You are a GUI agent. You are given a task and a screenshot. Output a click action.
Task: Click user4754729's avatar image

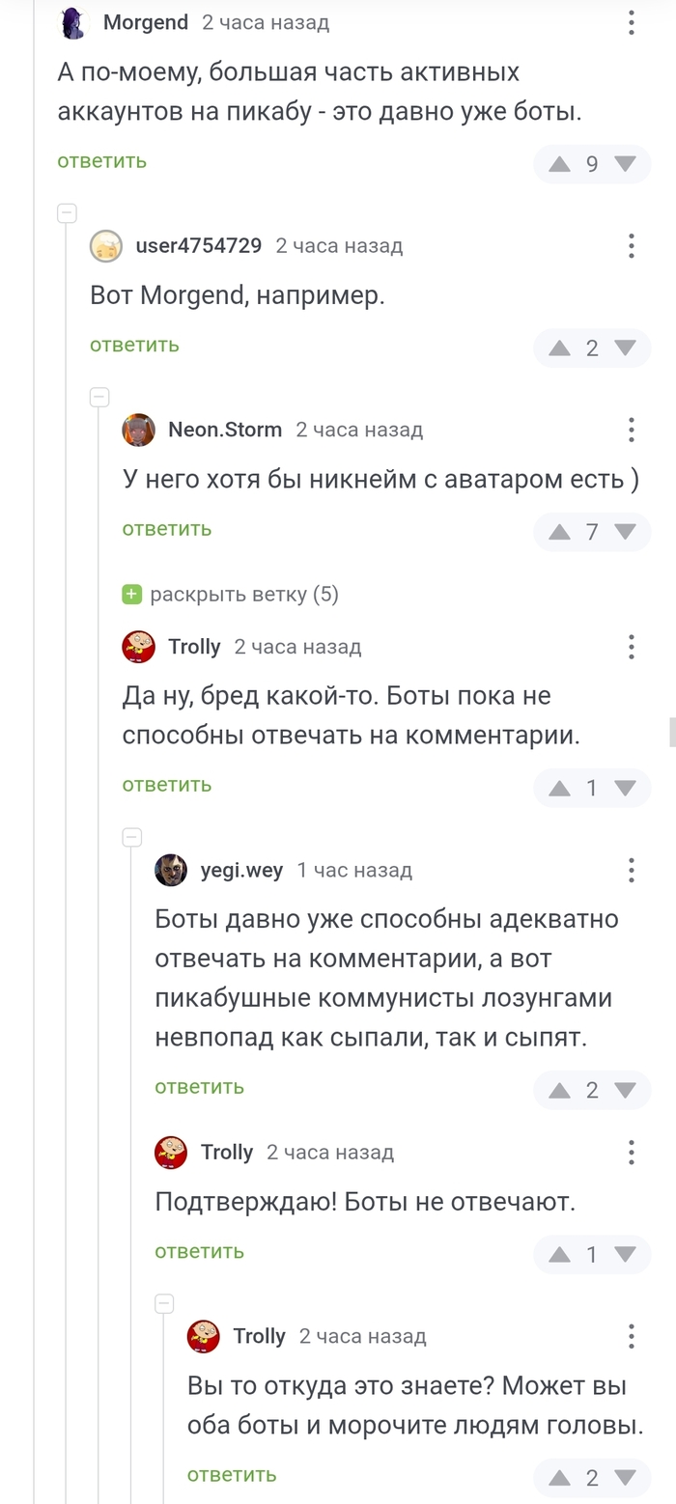(x=106, y=246)
